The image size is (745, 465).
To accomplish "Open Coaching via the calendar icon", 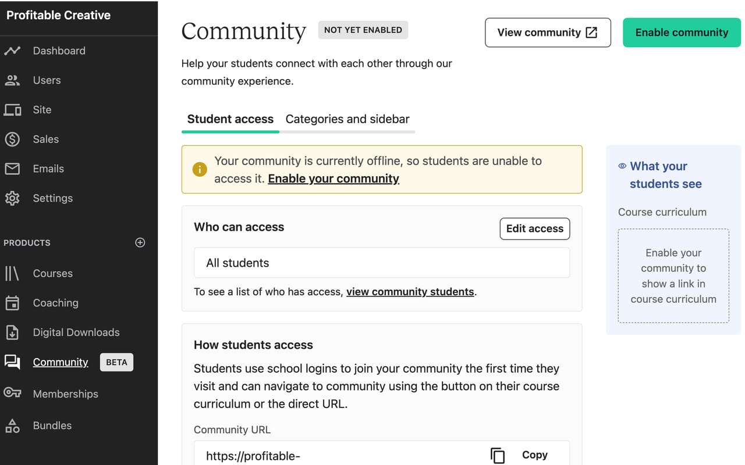I will tap(13, 303).
